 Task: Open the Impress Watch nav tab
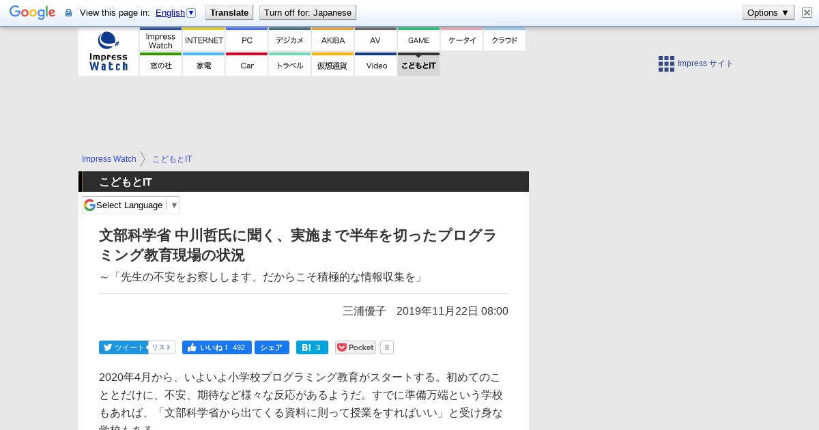pyautogui.click(x=160, y=40)
